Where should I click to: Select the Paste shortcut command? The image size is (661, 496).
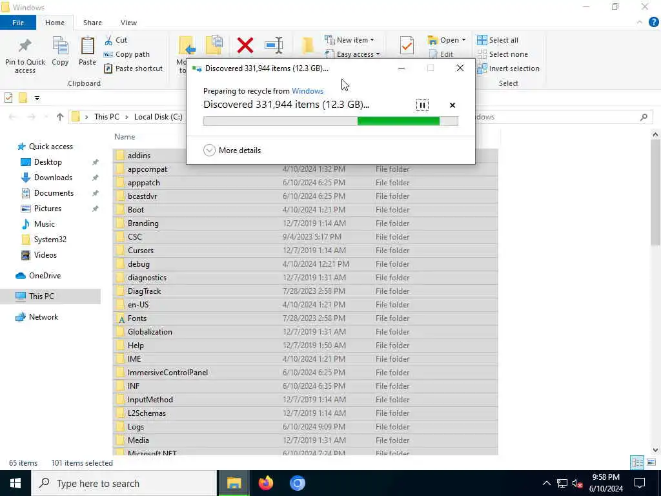point(133,68)
